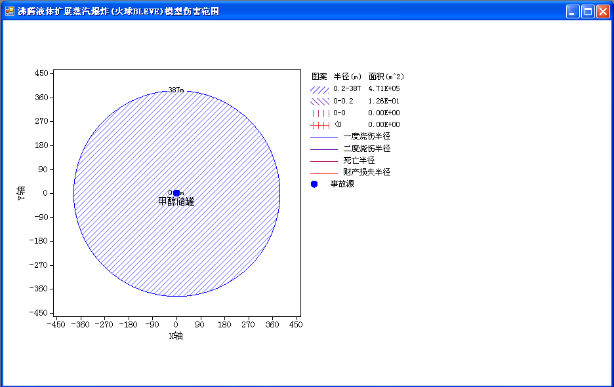
Task: Click the 一度烧伤半径 legend entry
Action: point(367,136)
